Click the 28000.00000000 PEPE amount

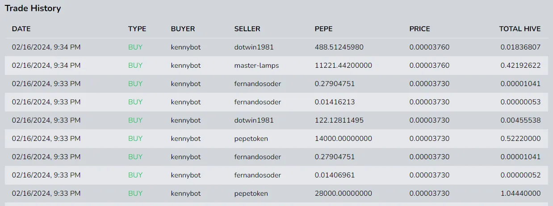point(343,194)
